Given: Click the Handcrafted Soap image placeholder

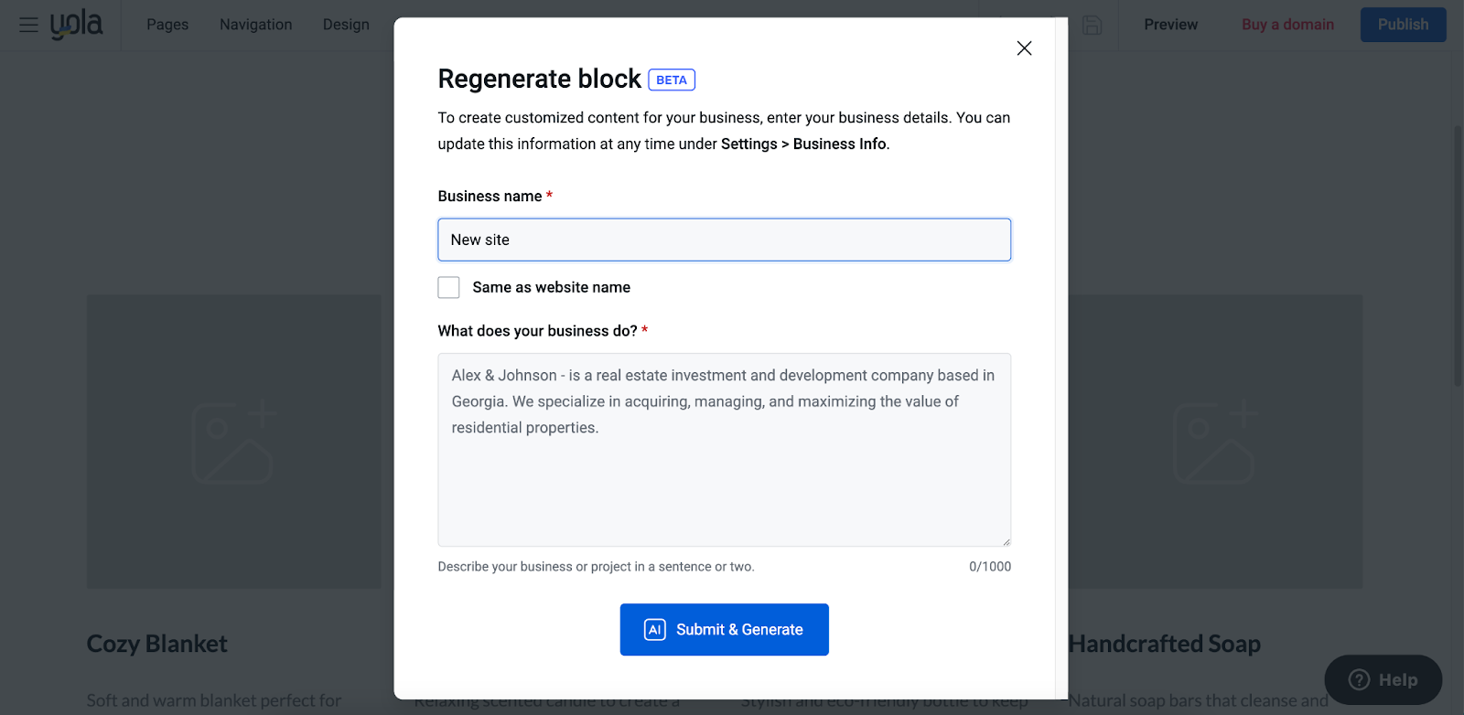Looking at the screenshot, I should pos(1214,442).
